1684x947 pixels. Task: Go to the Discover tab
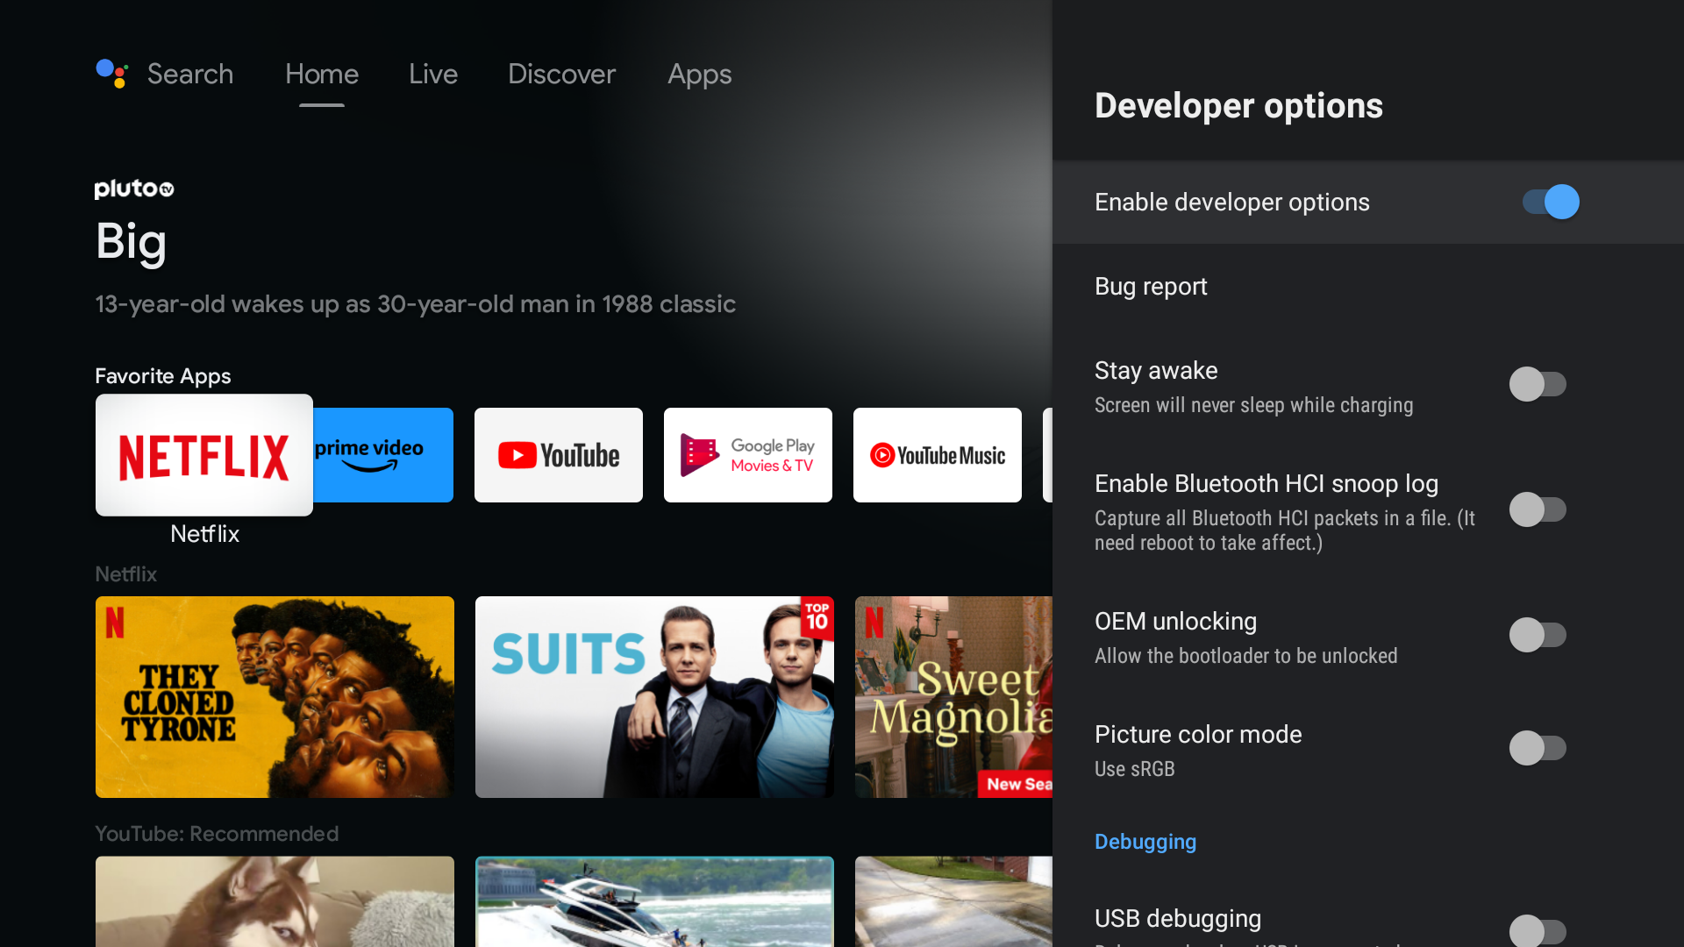tap(561, 74)
